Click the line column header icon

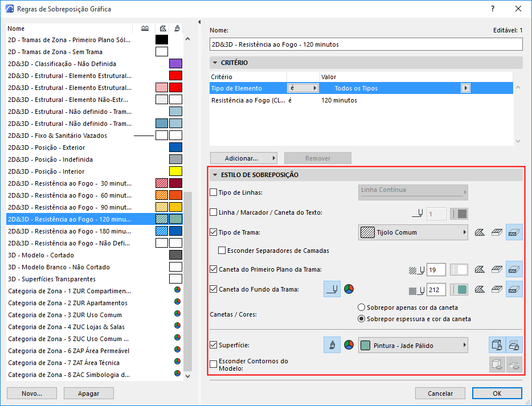tap(145, 28)
